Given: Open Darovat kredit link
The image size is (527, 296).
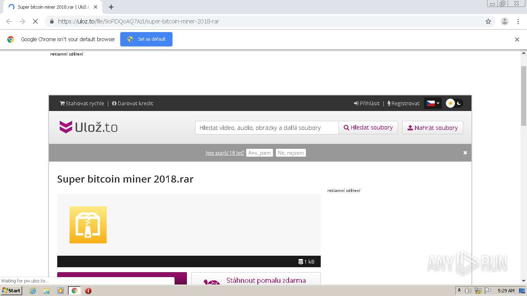Looking at the screenshot, I should coord(133,103).
